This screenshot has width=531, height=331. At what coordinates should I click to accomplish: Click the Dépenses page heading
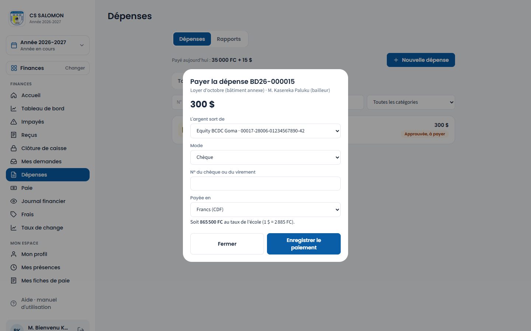(130, 16)
